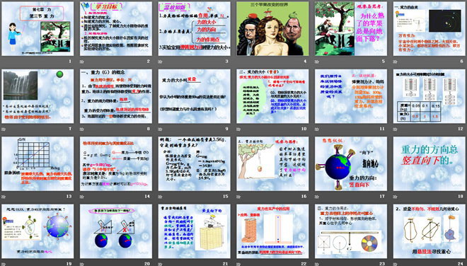Screen dimensions: 467x266
Task: Select slide 24 悬挂法 thumbnail
Action: point(429,231)
